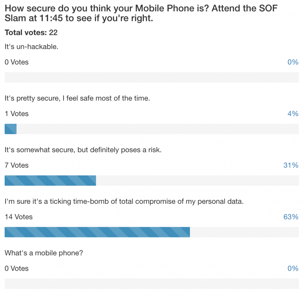Click the 63% striped progress bar
Viewport: 304px width, 293px height.
pyautogui.click(x=97, y=232)
